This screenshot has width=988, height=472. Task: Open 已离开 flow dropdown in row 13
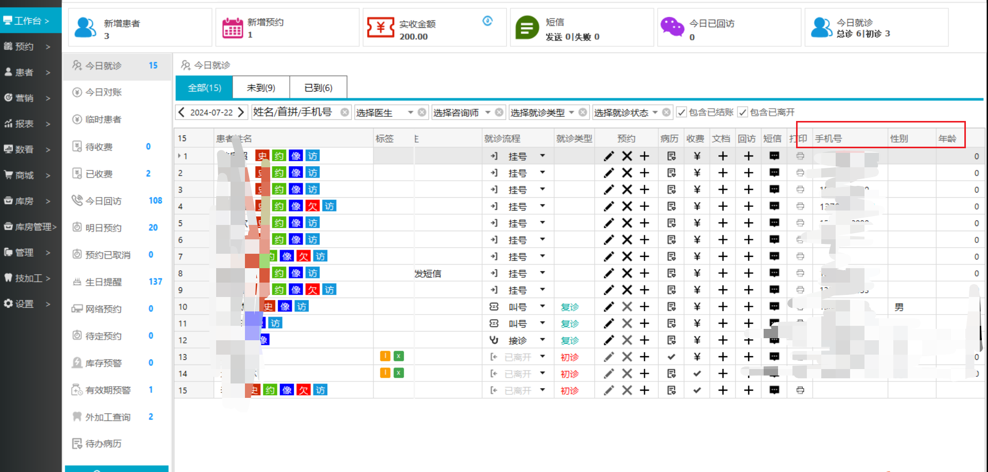coord(542,357)
